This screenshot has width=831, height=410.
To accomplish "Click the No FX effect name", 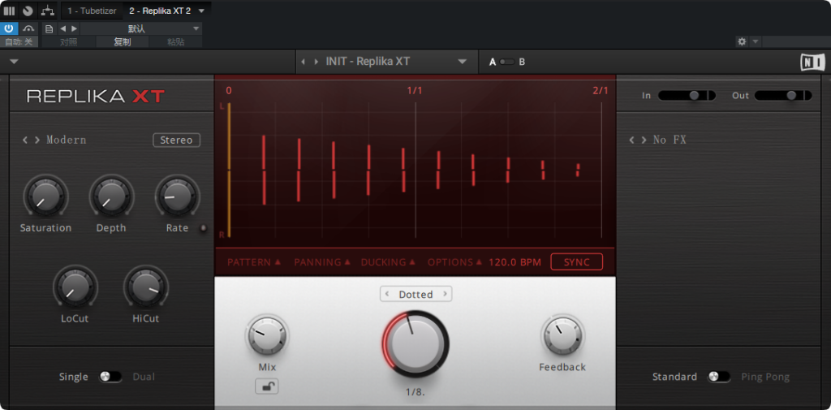I will tap(670, 140).
